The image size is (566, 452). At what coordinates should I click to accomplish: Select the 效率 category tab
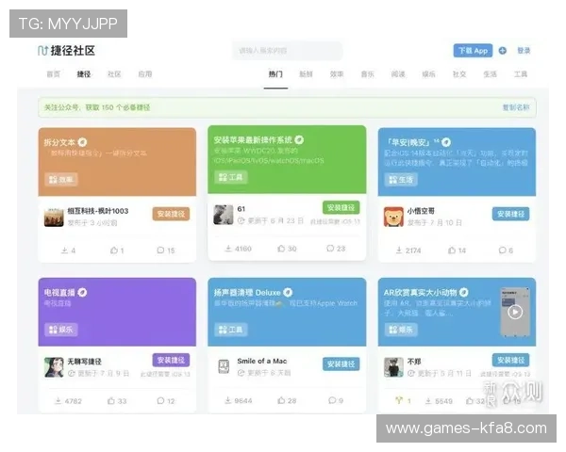click(337, 74)
